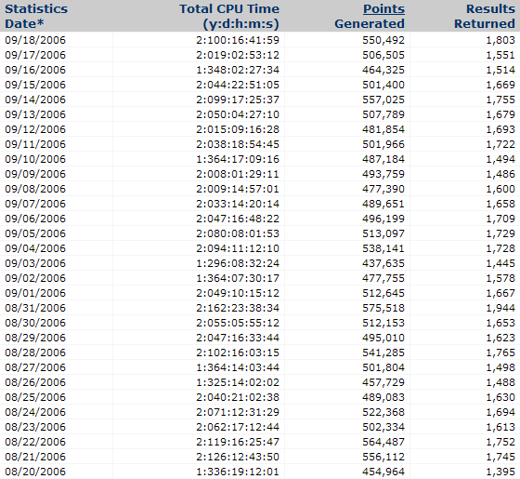520x479 pixels.
Task: Select the 09/18/2006 date cell
Action: point(35,40)
